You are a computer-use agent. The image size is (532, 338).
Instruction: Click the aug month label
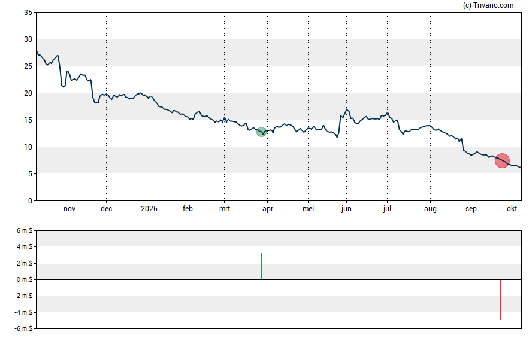pos(430,209)
